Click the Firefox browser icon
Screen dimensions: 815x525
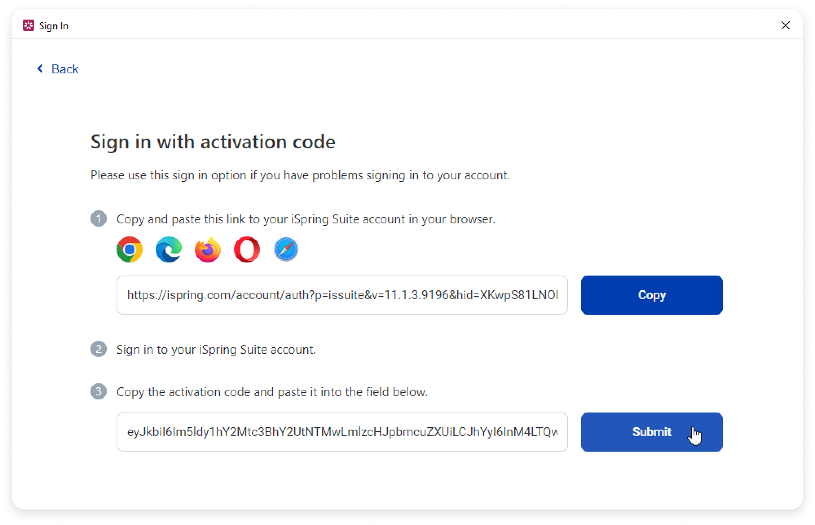click(208, 249)
